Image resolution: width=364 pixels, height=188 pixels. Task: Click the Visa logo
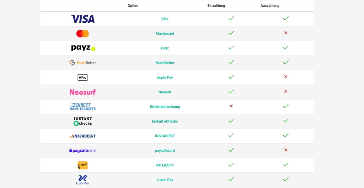[x=82, y=19]
